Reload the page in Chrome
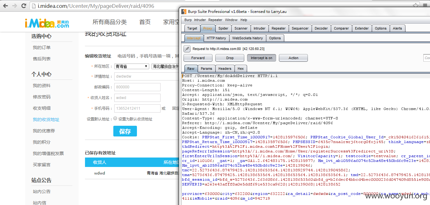This screenshot has width=430, height=205. (x=24, y=6)
